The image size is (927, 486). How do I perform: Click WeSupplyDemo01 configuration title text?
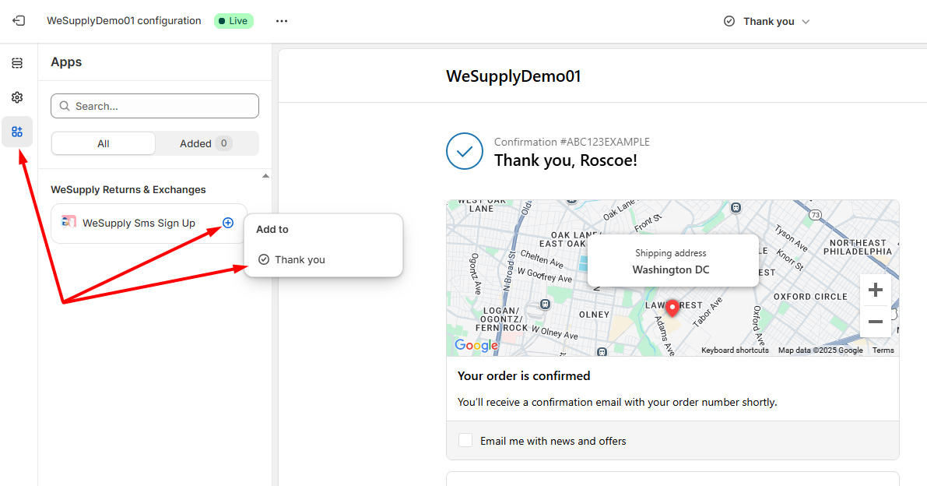(125, 21)
